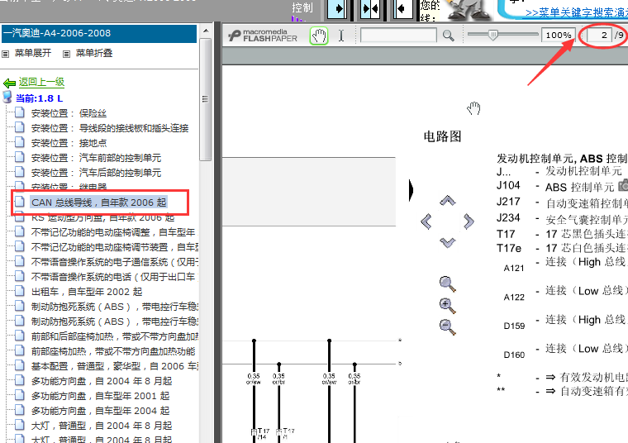The image size is (628, 443).
Task: Expand the menu with 菜单展开
Action: point(33,53)
